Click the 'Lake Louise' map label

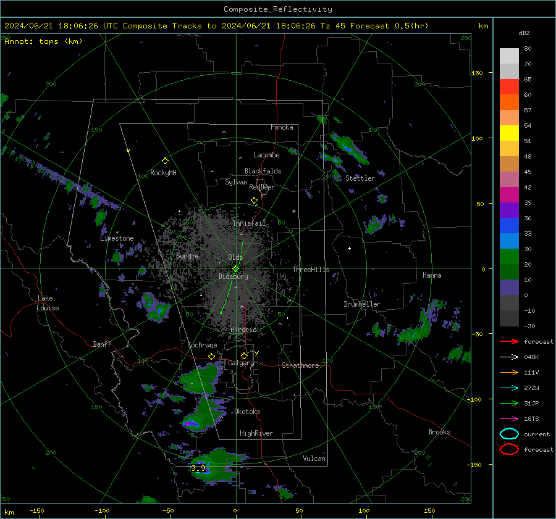pyautogui.click(x=48, y=303)
